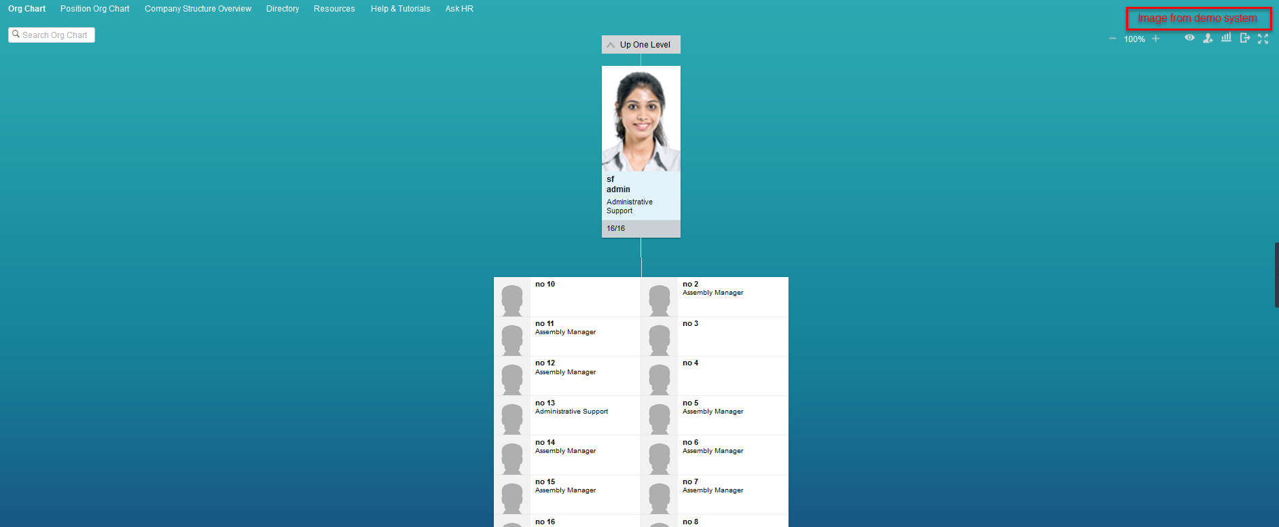Screen dimensions: 1279x527
Task: Select the no 11 name
Action: tap(545, 323)
